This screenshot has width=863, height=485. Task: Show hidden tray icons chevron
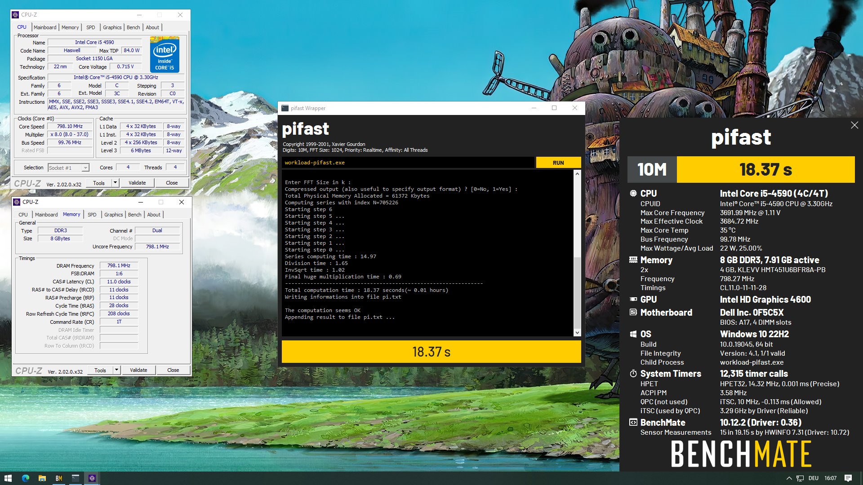tap(789, 478)
